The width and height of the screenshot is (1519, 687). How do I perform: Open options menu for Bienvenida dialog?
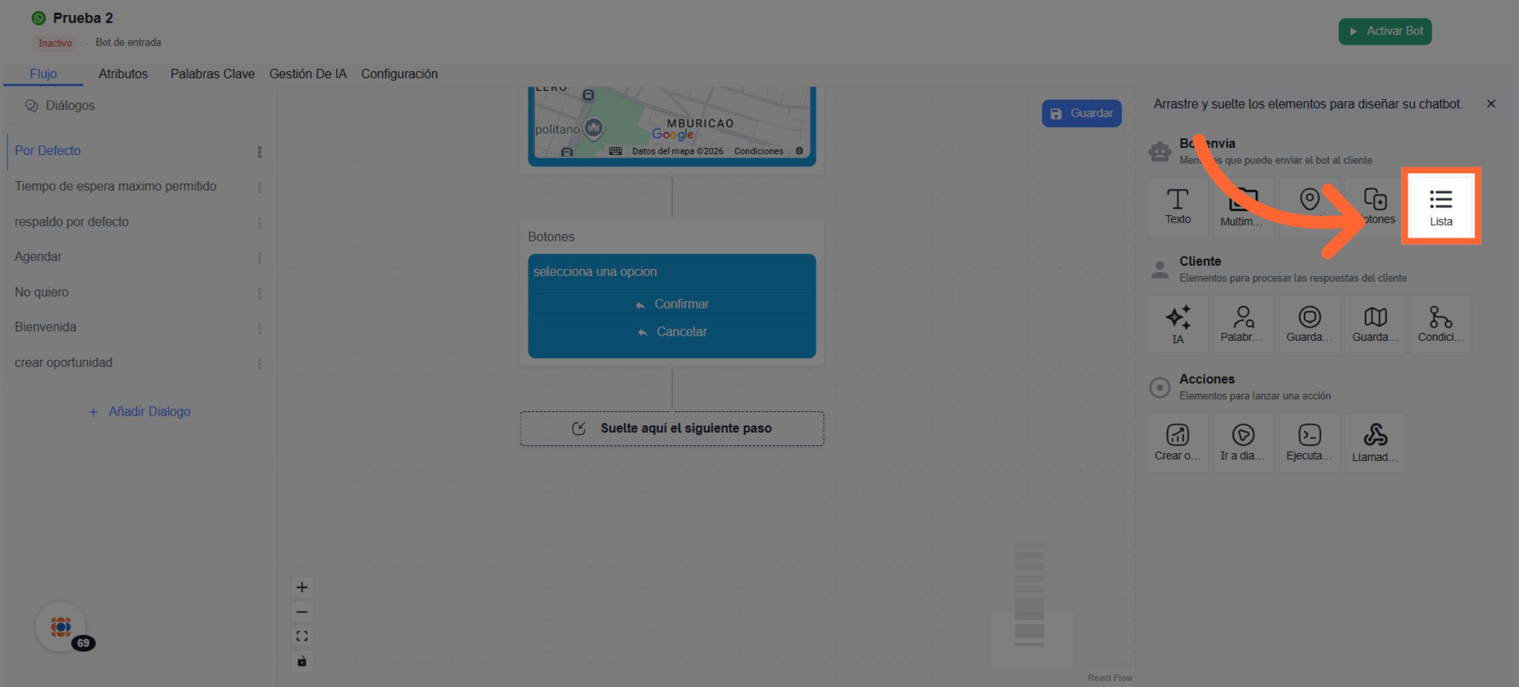pyautogui.click(x=259, y=328)
